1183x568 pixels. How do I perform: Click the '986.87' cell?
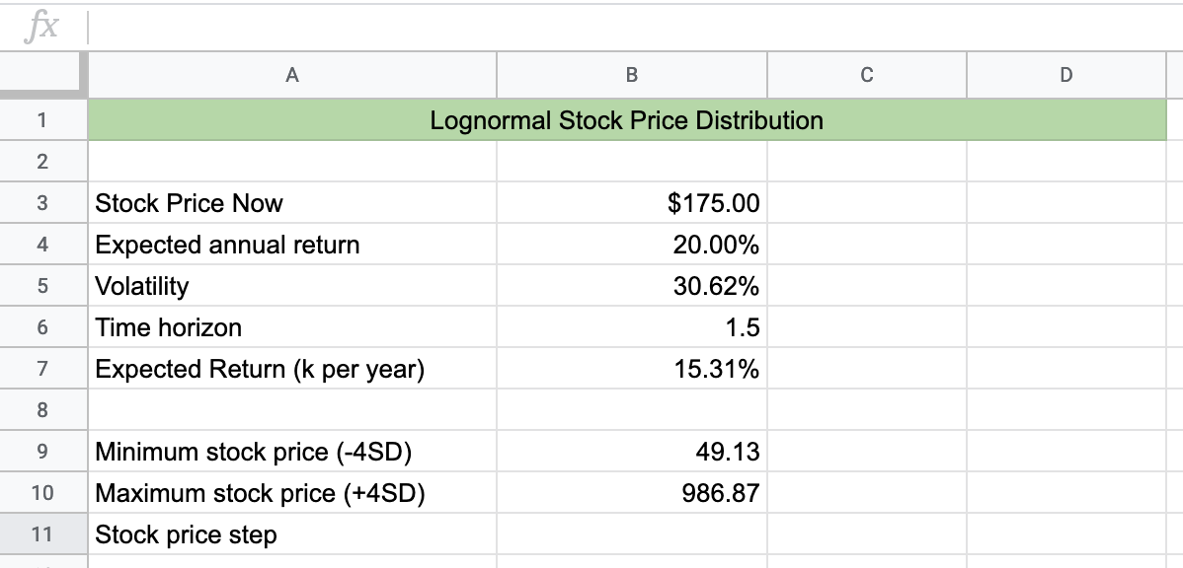631,493
